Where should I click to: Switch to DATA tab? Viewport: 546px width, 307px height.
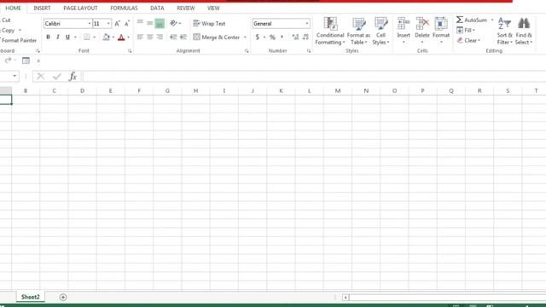pos(157,8)
